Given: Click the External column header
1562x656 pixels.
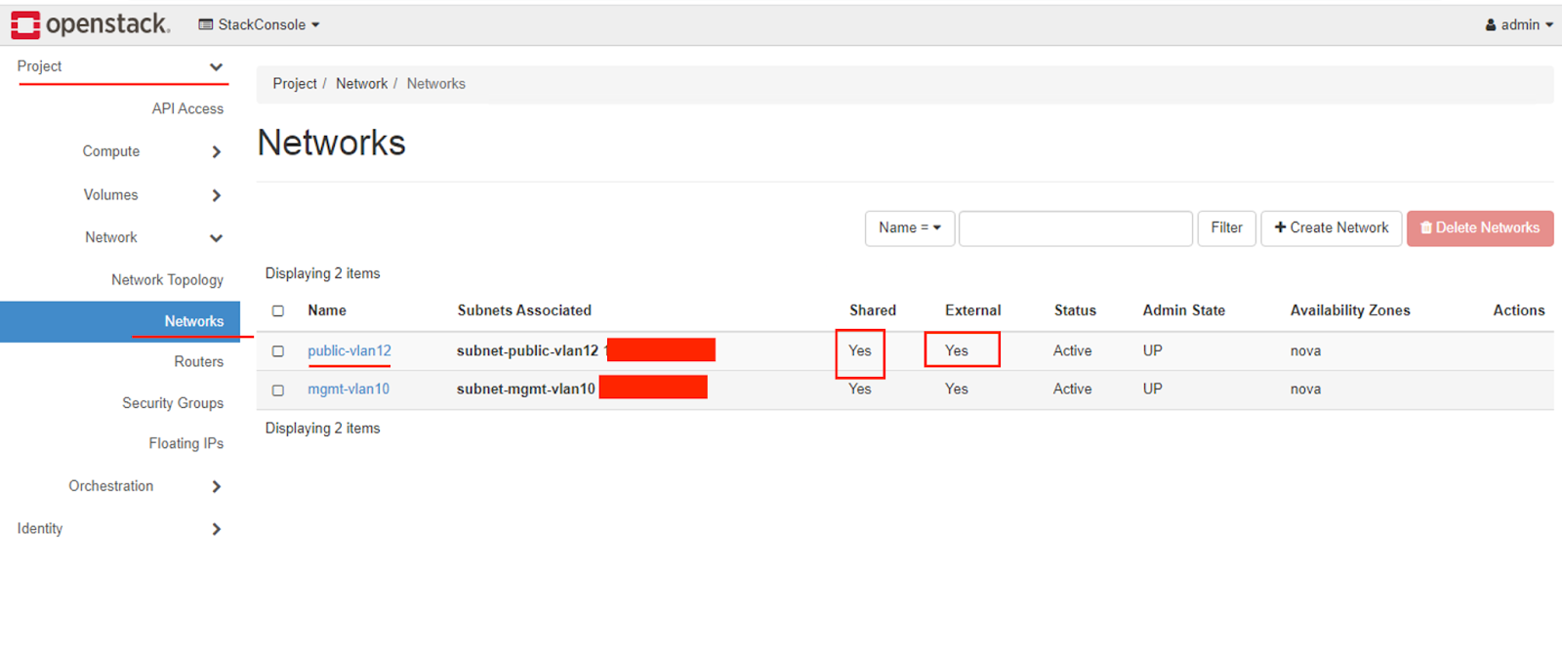Looking at the screenshot, I should pyautogui.click(x=973, y=310).
